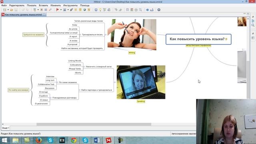The height and width of the screenshot is (144, 256).
Task: Open the Windows Start button
Action: [4, 140]
